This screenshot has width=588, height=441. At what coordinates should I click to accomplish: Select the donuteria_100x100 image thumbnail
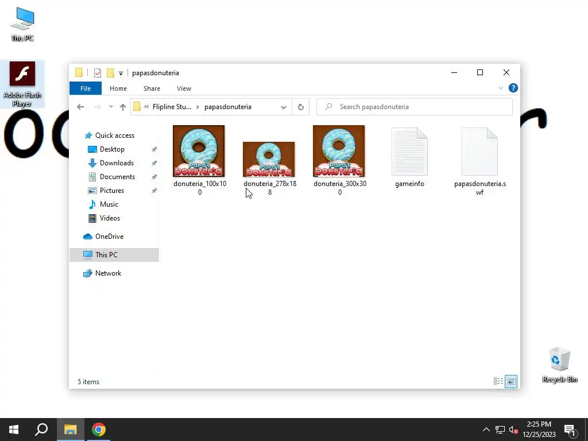point(199,151)
